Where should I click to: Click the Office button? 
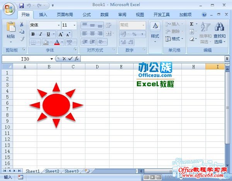coord(9,9)
